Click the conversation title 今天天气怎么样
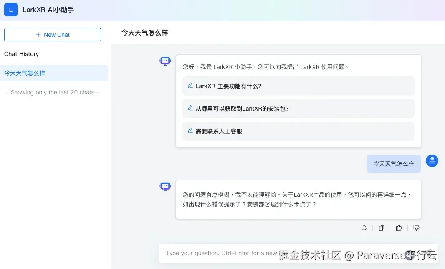This screenshot has height=269, width=445. [144, 32]
